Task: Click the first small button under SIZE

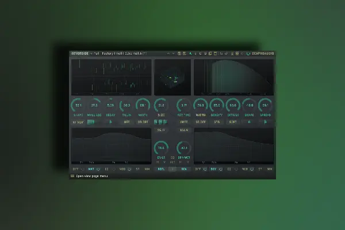Action: coord(156,122)
